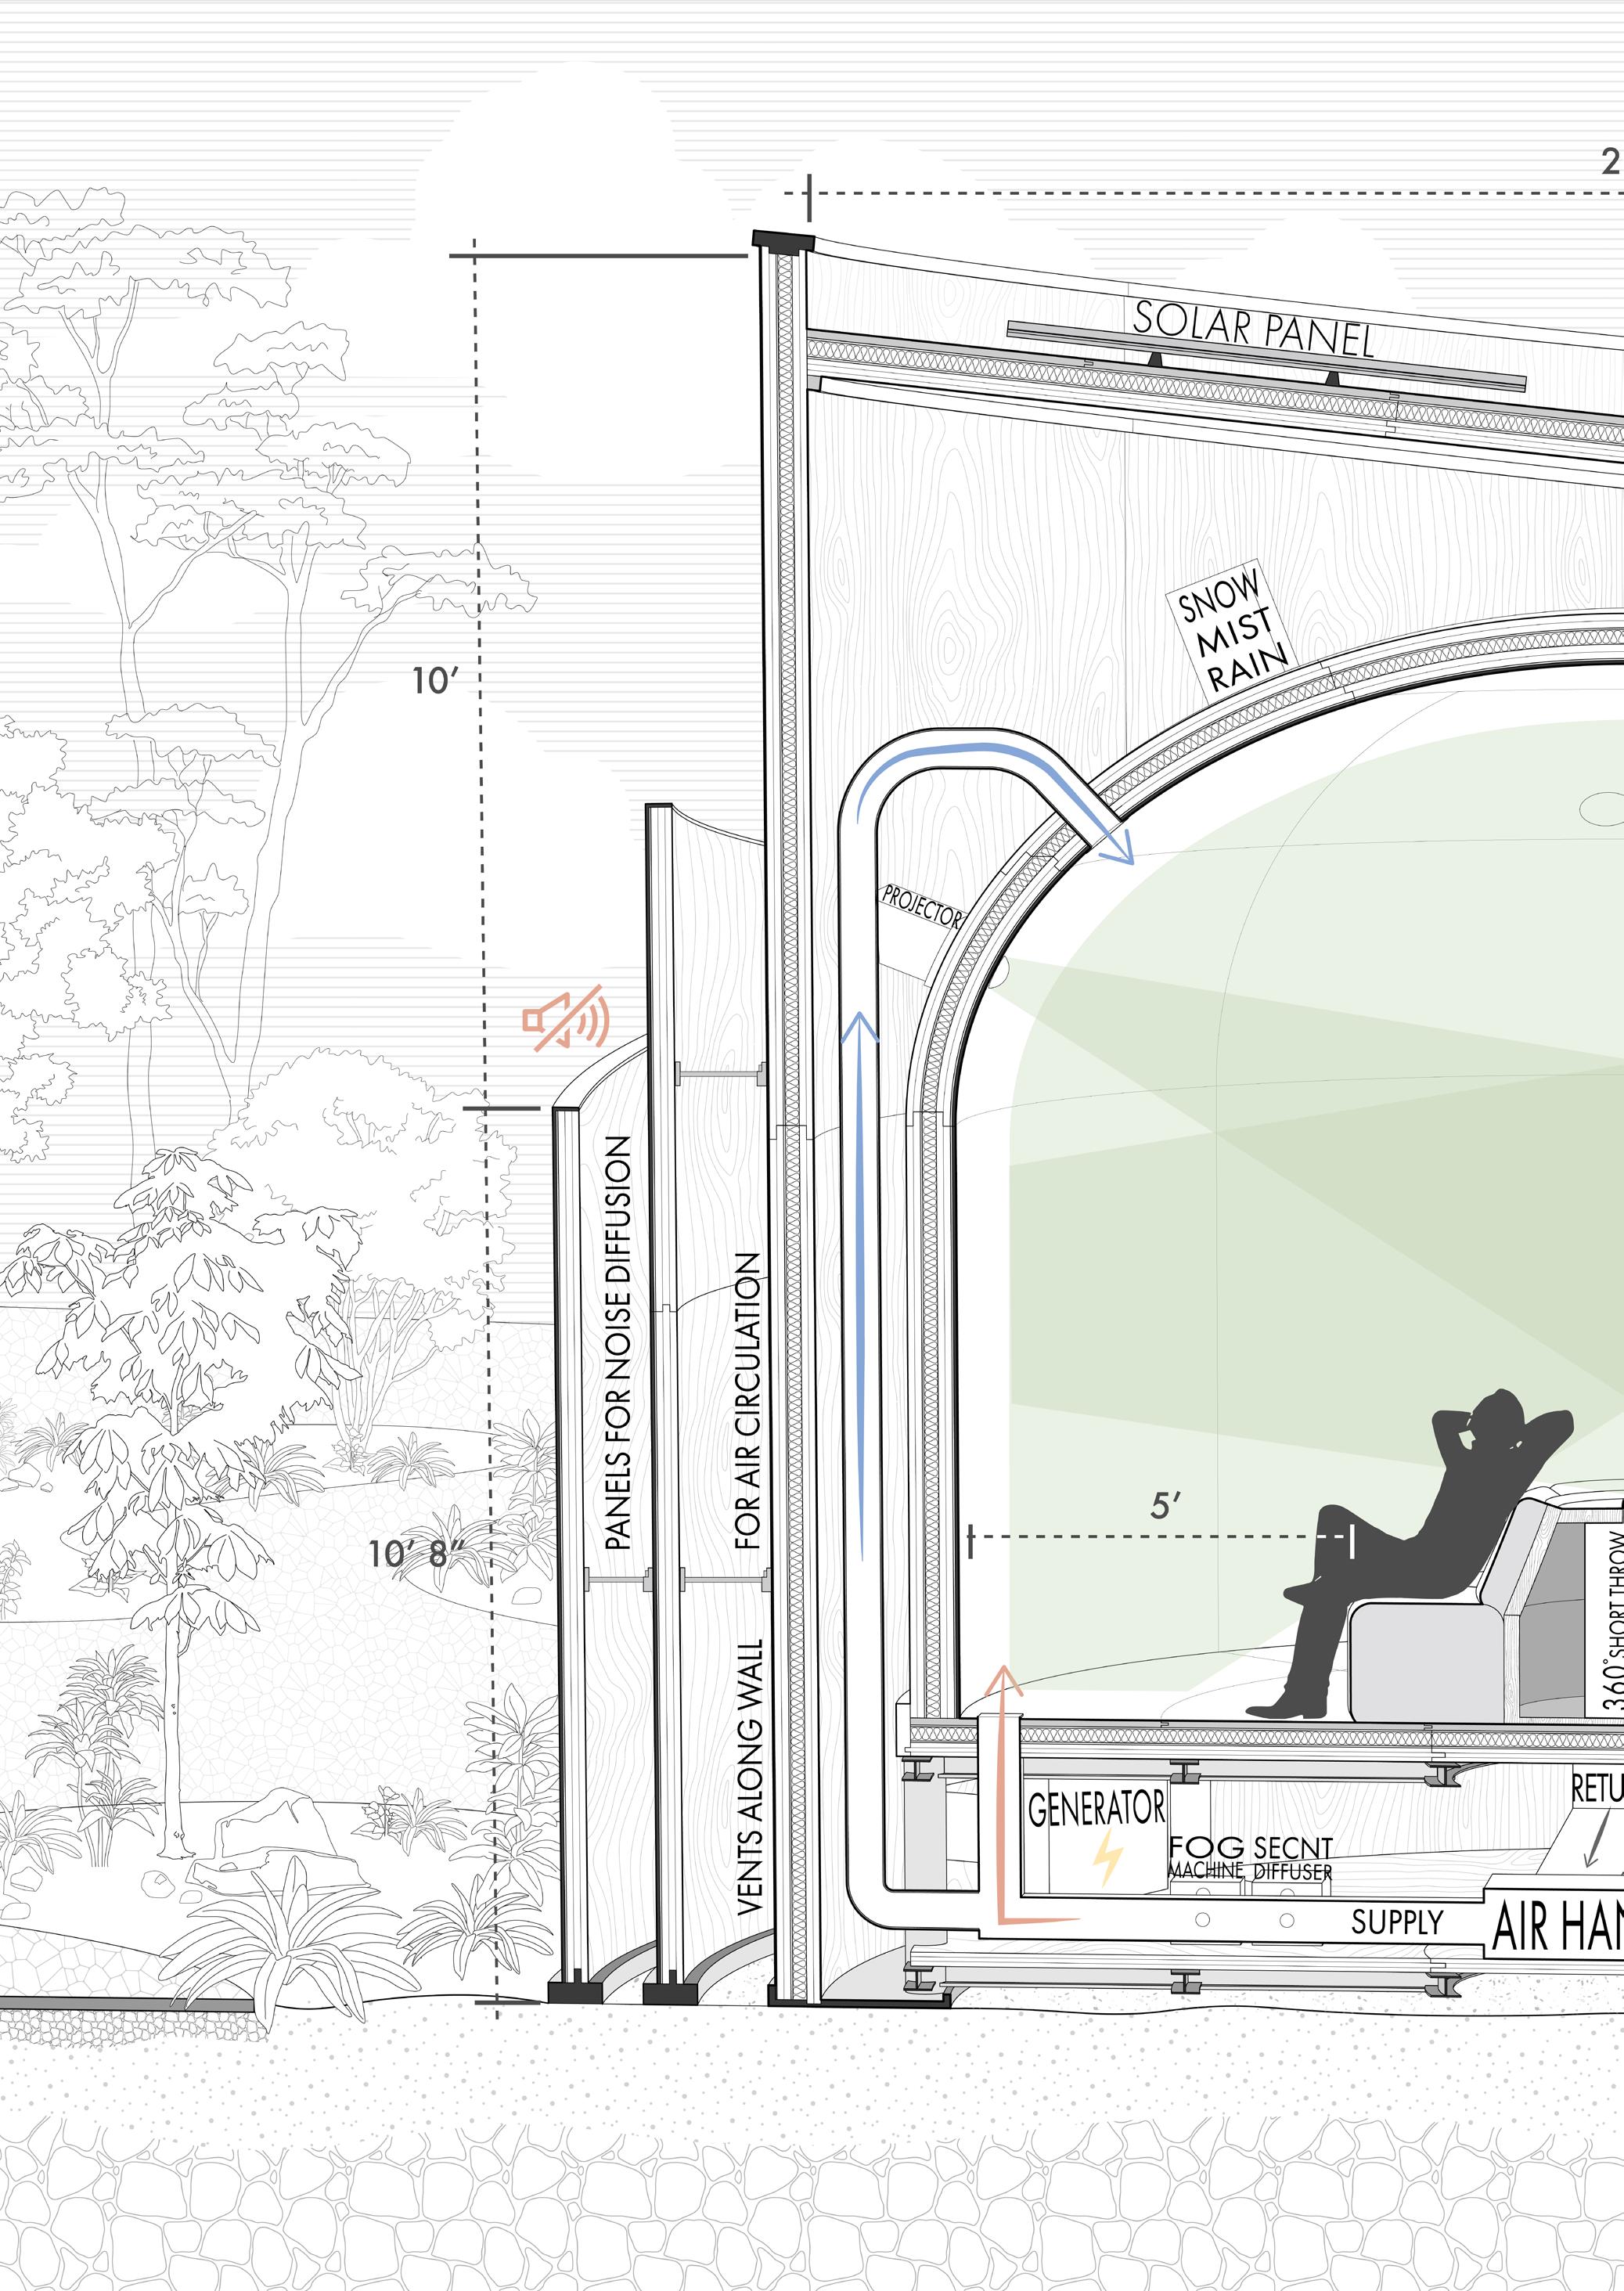Click the PROJECTOR label
The height and width of the screenshot is (2291, 1624).
click(x=921, y=907)
